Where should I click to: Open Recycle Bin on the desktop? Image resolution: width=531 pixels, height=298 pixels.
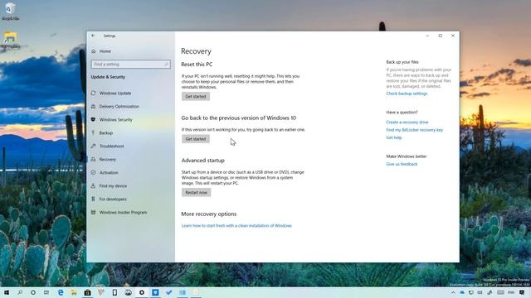click(10, 12)
